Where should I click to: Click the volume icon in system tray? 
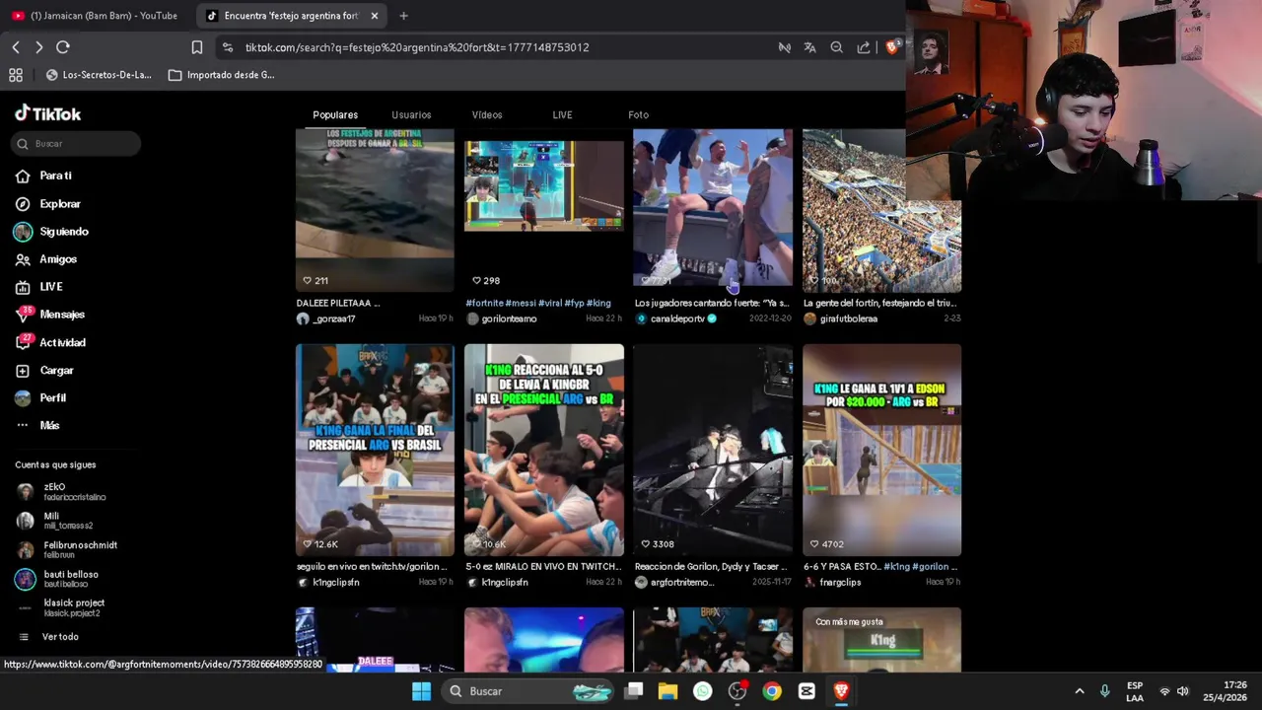[x=1183, y=691]
